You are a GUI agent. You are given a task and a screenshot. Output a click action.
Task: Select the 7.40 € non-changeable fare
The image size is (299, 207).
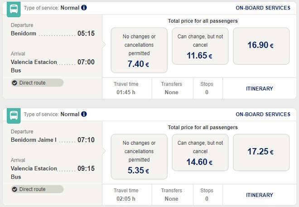[139, 50]
